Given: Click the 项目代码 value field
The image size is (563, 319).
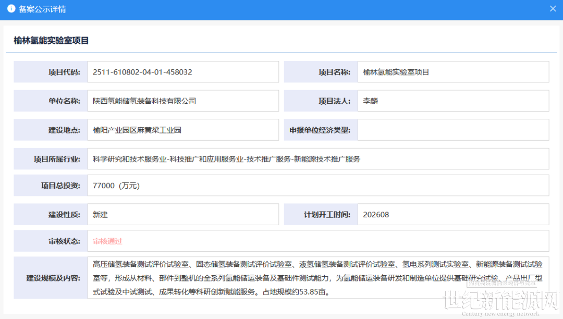Looking at the screenshot, I should (x=183, y=72).
